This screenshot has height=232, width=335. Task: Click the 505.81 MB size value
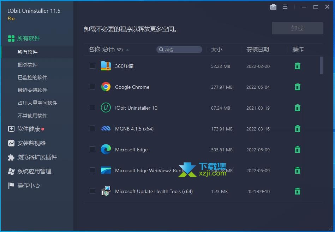click(x=222, y=150)
